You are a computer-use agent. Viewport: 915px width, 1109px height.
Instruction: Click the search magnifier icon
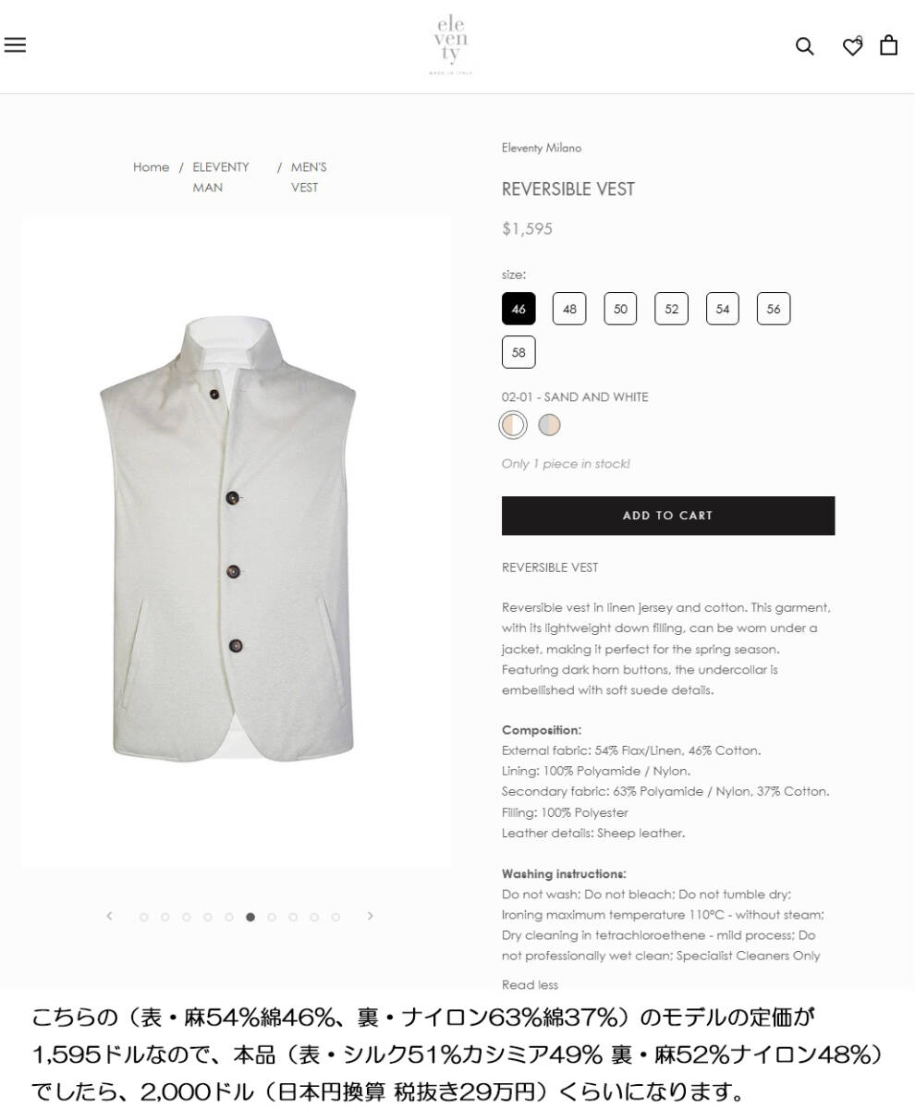pos(805,46)
